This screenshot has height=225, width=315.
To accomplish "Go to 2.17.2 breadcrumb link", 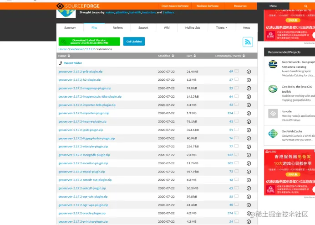I will point(91,49).
